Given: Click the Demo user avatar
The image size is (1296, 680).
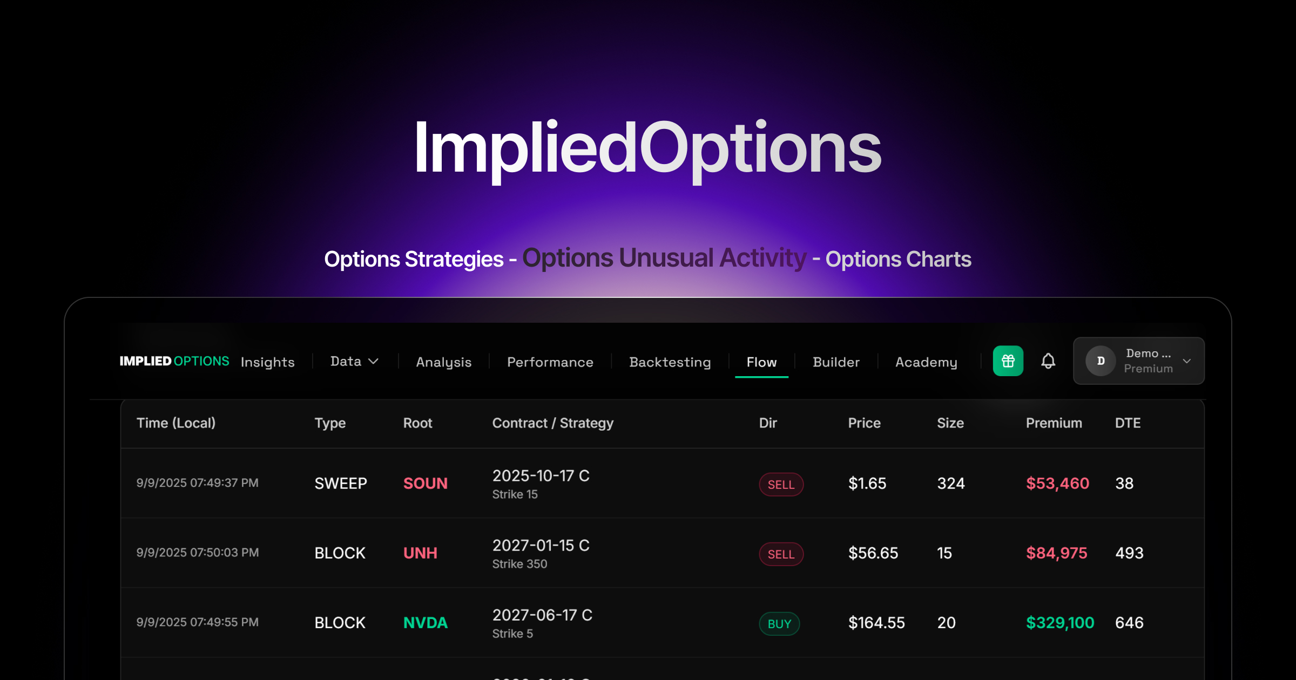Looking at the screenshot, I should click(x=1100, y=361).
